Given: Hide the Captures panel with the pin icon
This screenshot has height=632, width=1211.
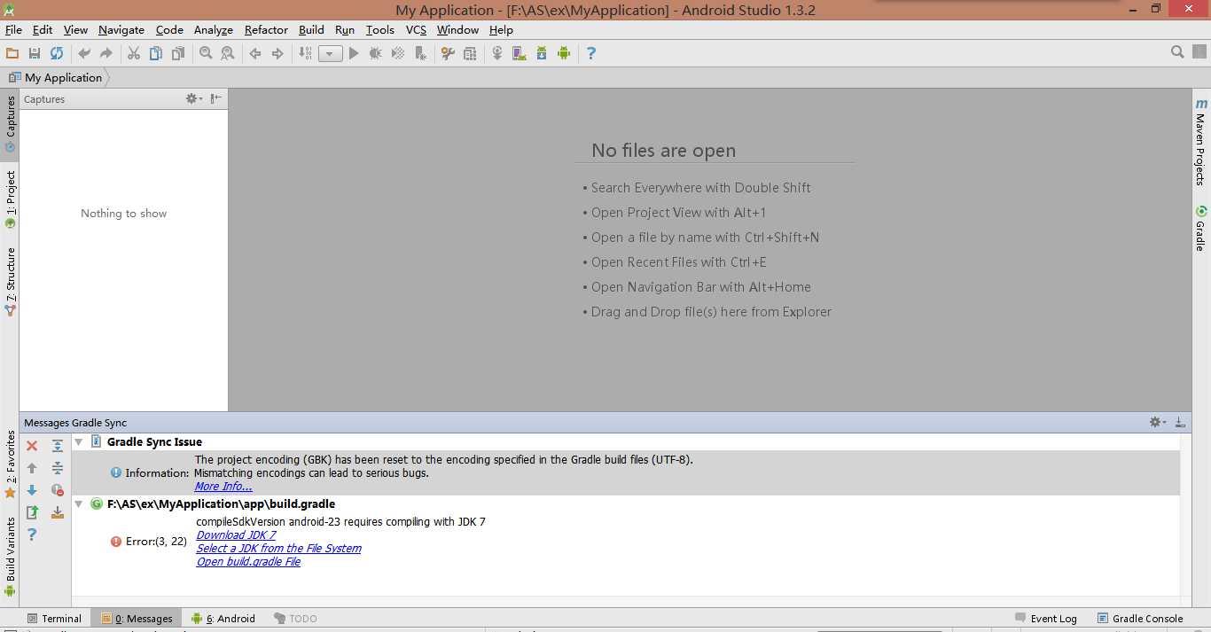Looking at the screenshot, I should click(216, 98).
